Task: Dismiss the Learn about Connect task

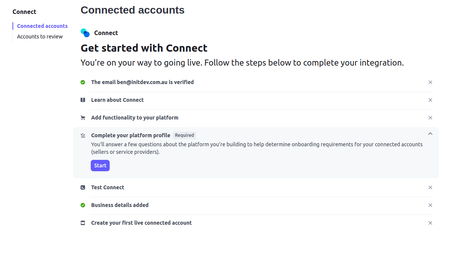Action: click(430, 100)
